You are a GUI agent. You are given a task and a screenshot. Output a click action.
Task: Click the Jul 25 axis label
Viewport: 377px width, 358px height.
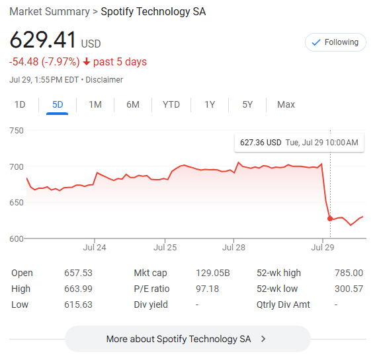[165, 247]
